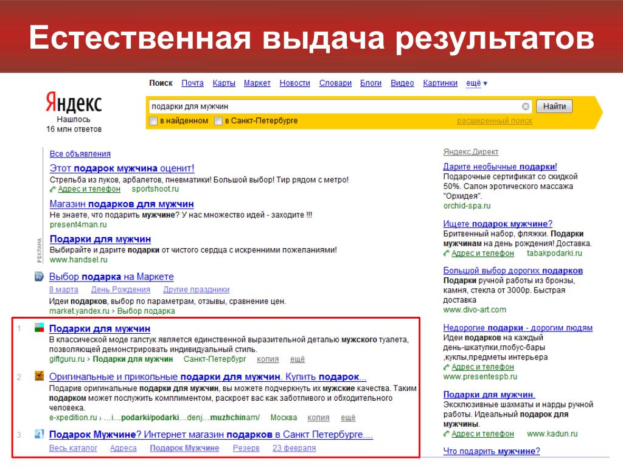623x467 pixels.
Task: Click favicon of result 3 Подарок Мужчине
Action: (39, 434)
